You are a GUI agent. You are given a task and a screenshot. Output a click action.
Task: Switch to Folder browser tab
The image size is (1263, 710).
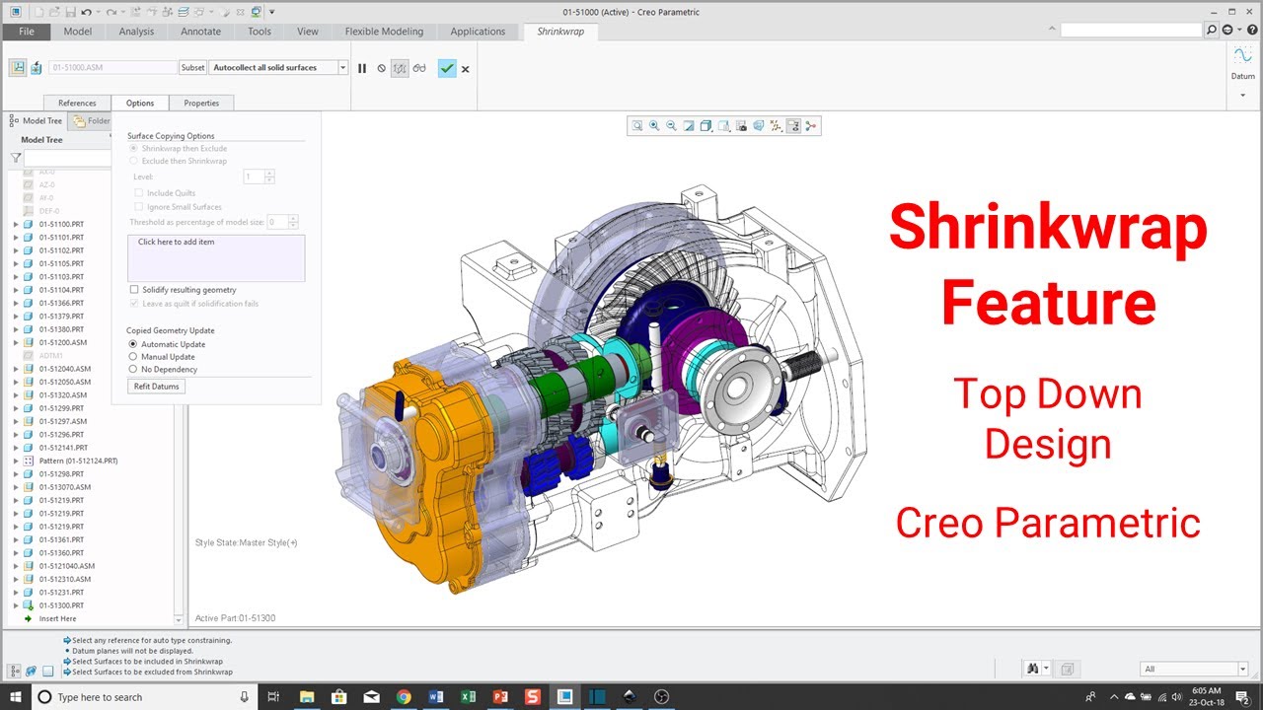(x=91, y=121)
